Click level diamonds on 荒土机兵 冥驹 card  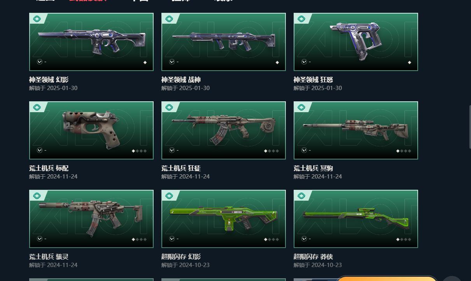(404, 151)
